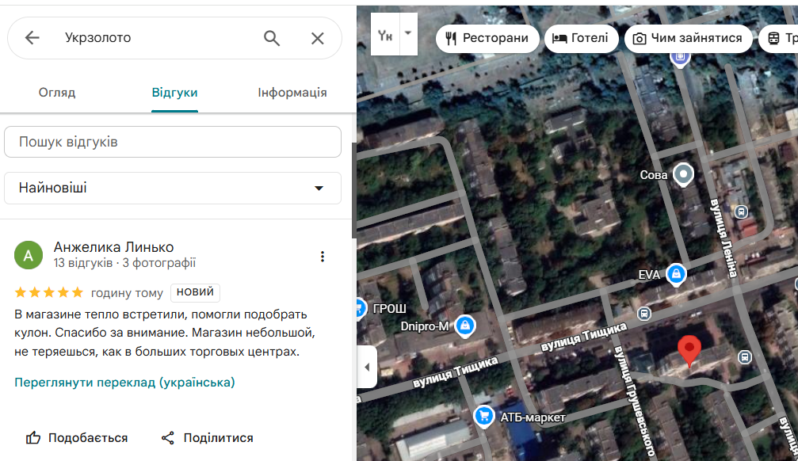Clear the search with the X icon

tap(318, 38)
